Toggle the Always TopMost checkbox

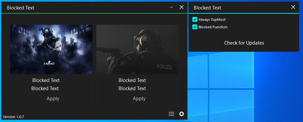pyautogui.click(x=195, y=20)
